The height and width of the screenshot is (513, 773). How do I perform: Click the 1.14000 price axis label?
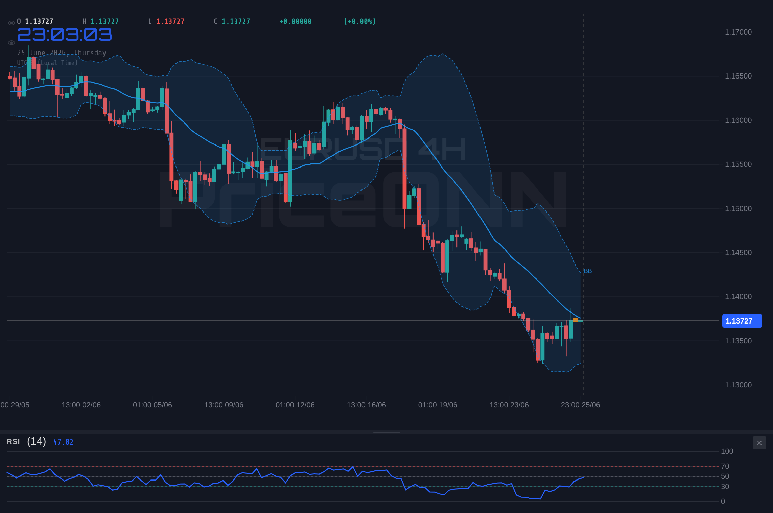click(x=738, y=297)
